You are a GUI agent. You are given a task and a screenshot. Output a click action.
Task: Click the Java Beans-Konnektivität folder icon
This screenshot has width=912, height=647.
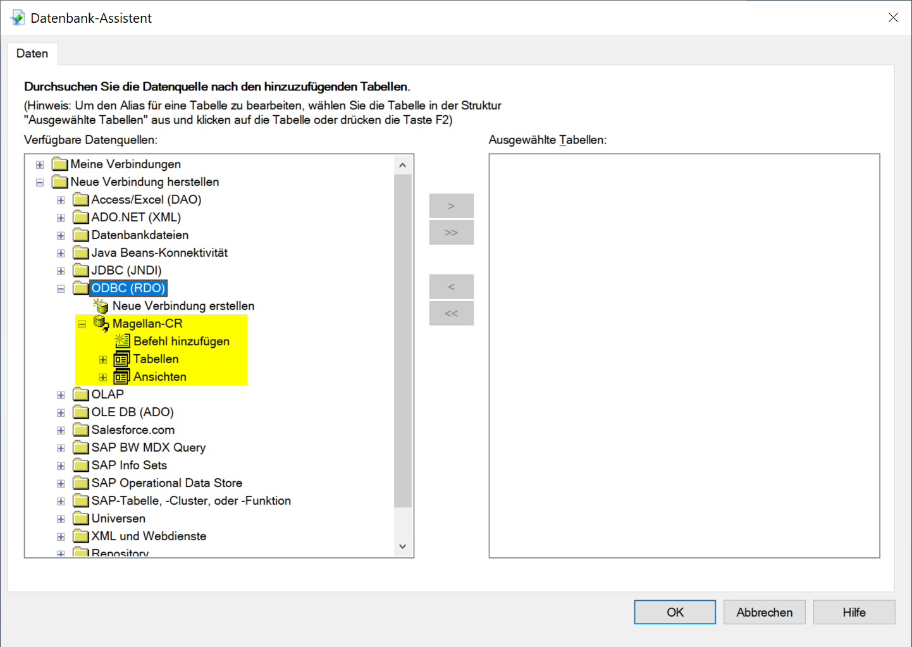coord(80,253)
